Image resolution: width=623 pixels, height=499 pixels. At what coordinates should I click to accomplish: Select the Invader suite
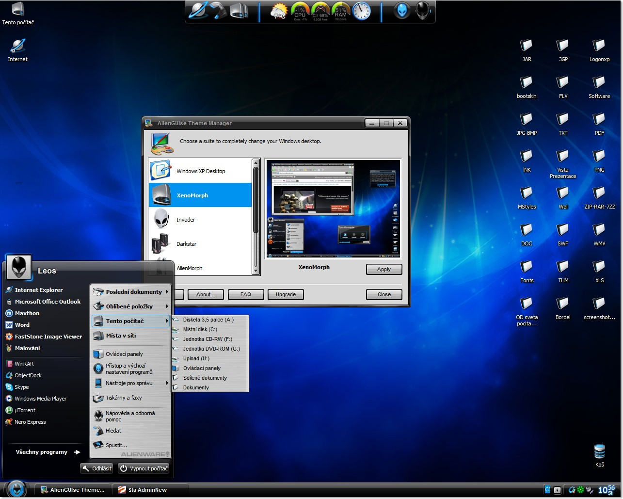[200, 219]
